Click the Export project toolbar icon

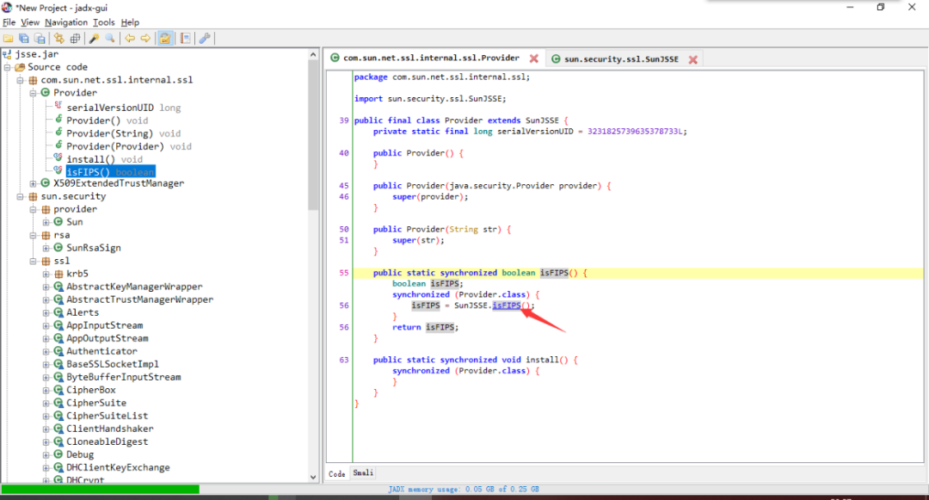click(x=40, y=39)
